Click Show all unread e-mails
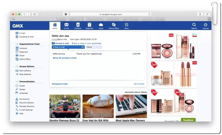222x135 pixels. coord(65,58)
